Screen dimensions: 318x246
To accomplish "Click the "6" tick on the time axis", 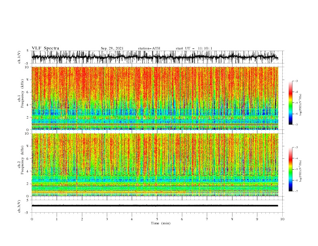I will [182, 219].
